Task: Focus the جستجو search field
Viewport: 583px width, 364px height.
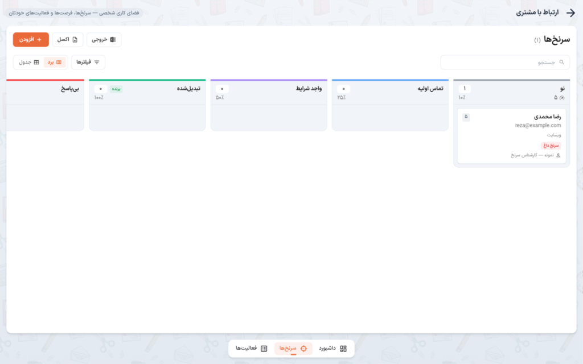Action: (505, 63)
